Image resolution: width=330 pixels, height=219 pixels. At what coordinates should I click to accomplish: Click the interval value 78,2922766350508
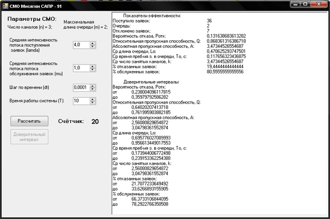pyautogui.click(x=150, y=204)
